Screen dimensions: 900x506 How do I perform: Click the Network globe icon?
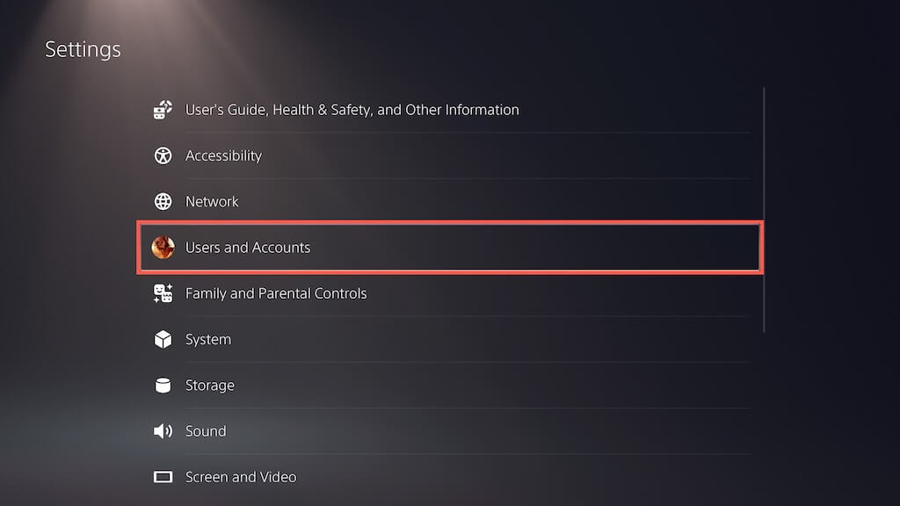(163, 201)
